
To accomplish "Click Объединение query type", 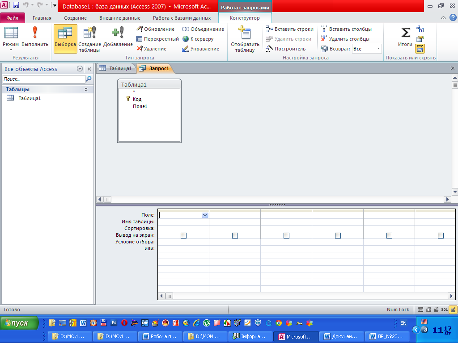I will click(x=203, y=29).
